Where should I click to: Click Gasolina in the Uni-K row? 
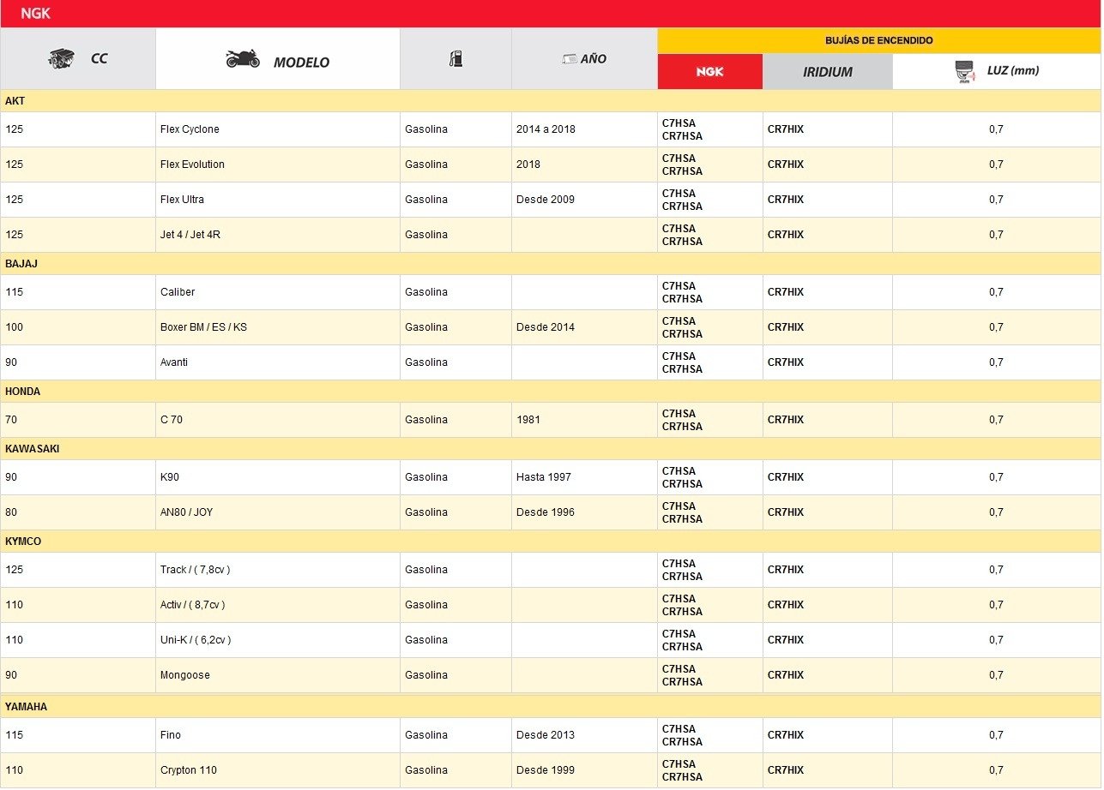coord(426,640)
